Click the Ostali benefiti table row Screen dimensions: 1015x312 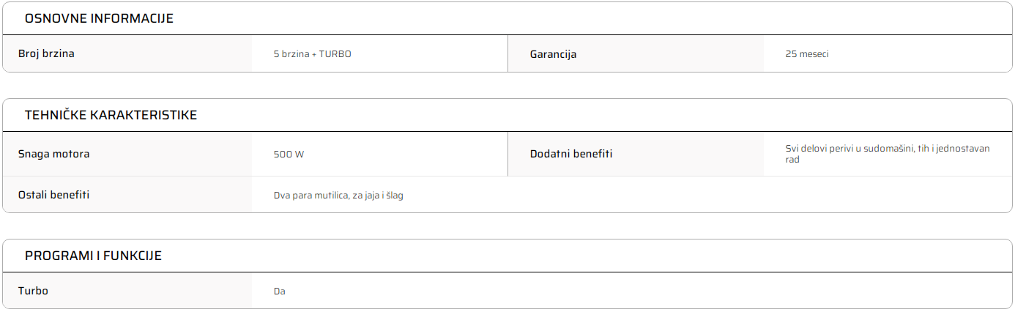point(508,195)
